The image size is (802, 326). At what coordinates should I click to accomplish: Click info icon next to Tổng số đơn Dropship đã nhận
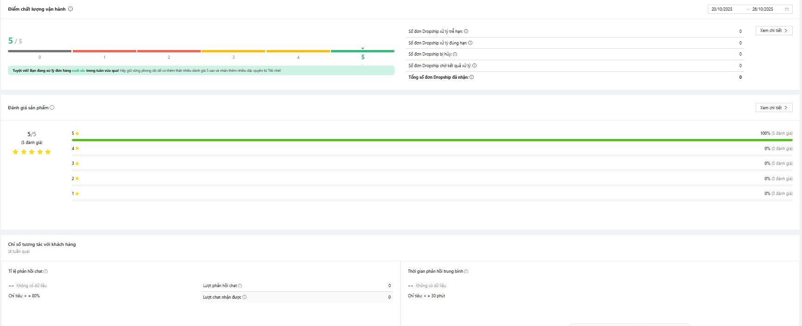472,77
